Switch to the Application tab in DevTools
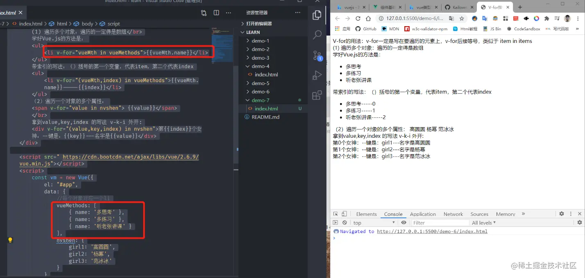Screen dimensions: 585x278 click(423, 214)
